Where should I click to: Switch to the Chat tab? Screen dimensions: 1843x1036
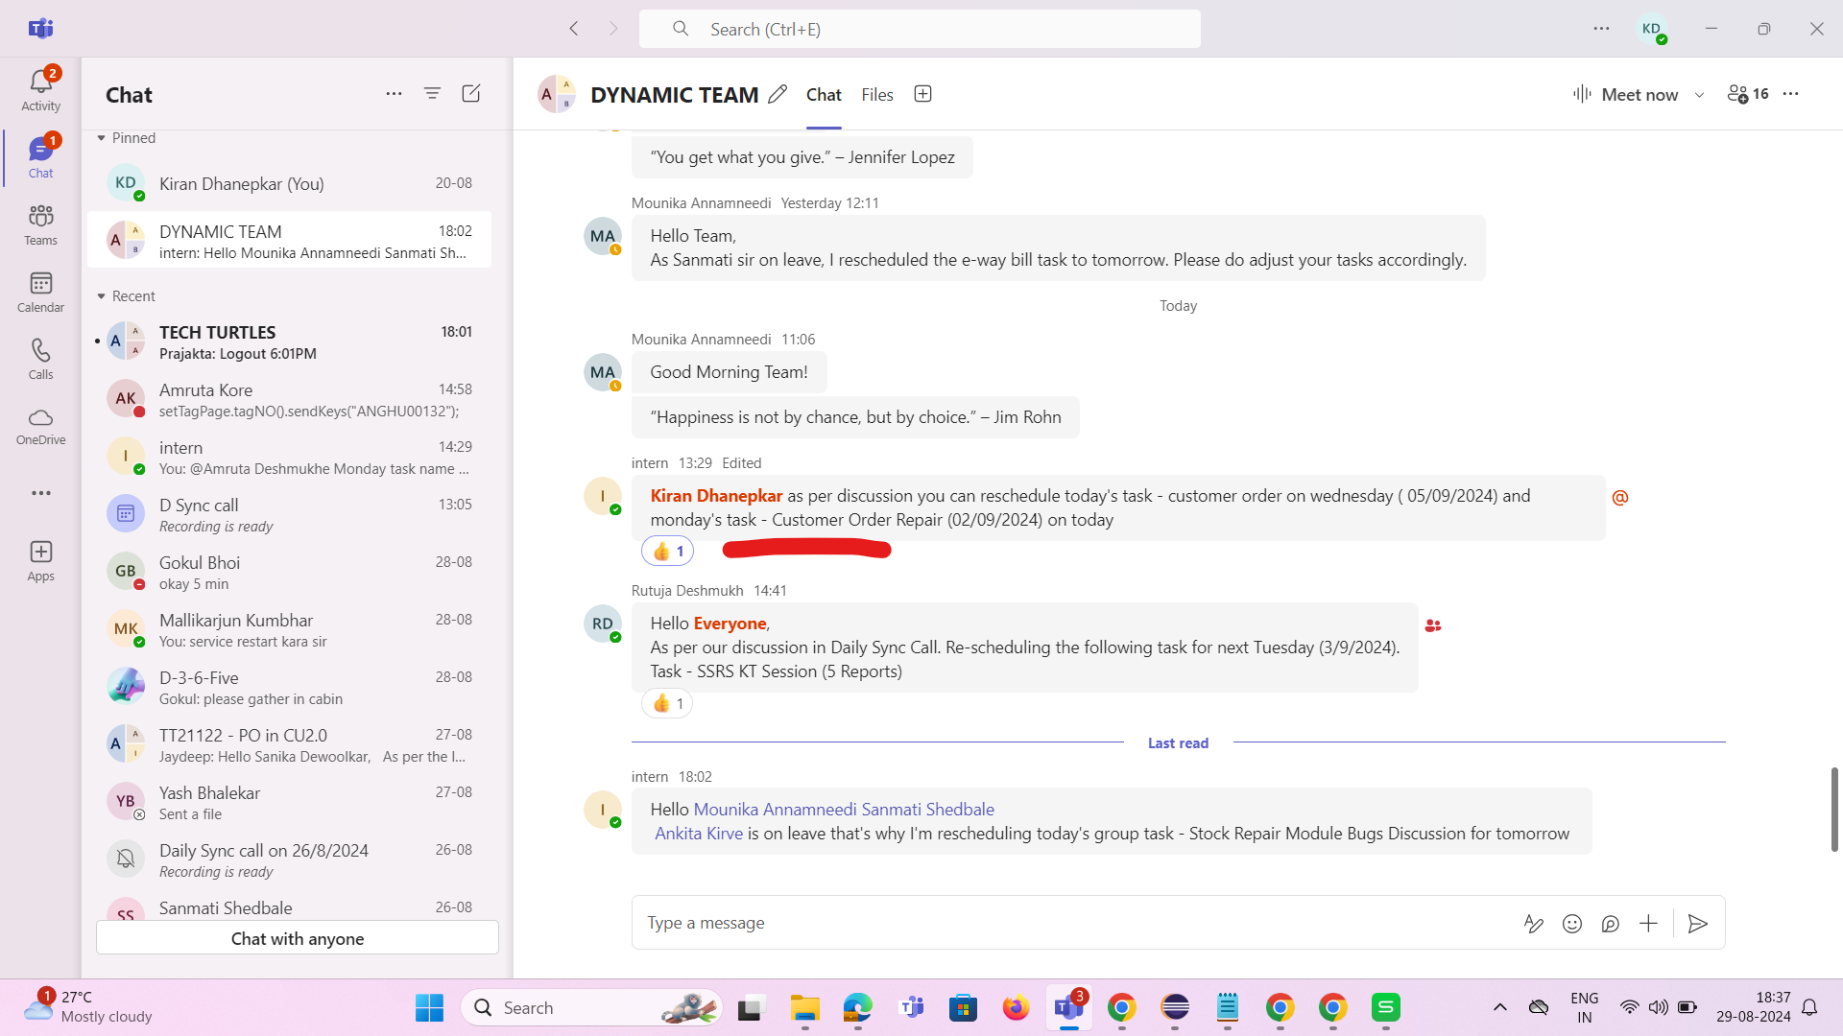[x=824, y=94]
